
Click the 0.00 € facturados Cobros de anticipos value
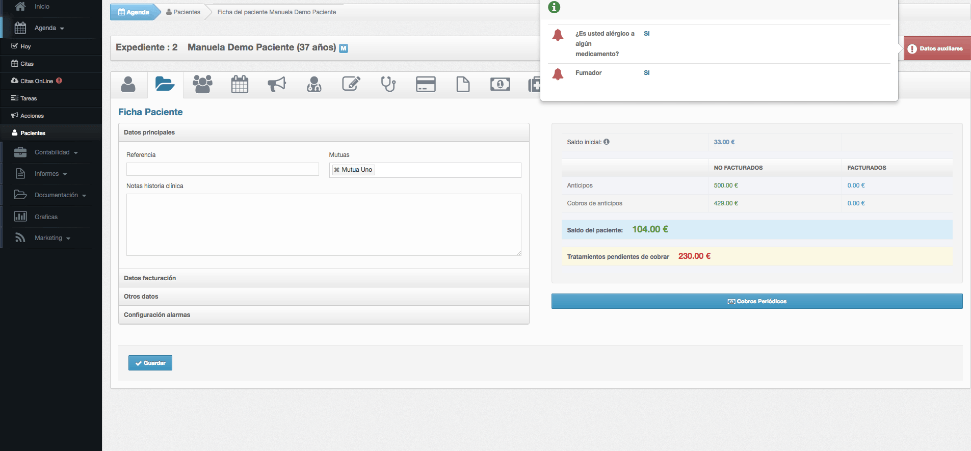856,203
